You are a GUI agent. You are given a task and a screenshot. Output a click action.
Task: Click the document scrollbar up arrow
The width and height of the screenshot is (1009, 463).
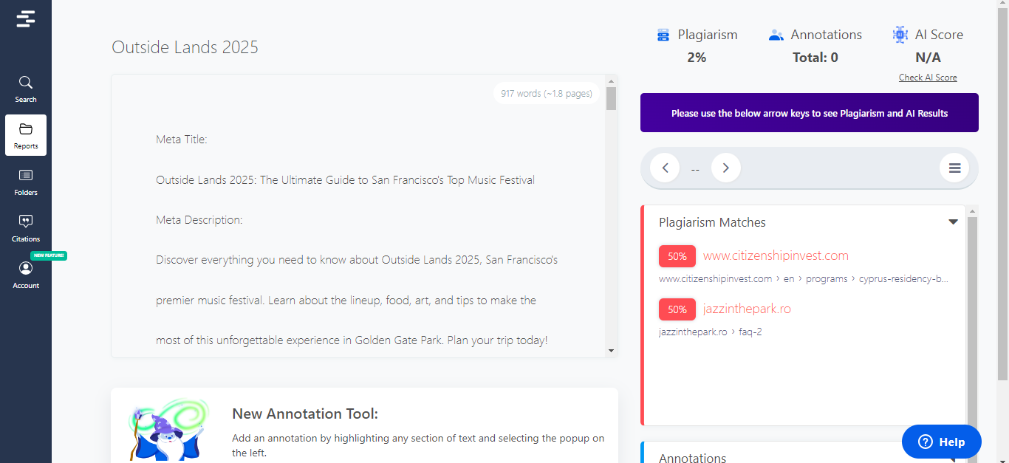[611, 81]
